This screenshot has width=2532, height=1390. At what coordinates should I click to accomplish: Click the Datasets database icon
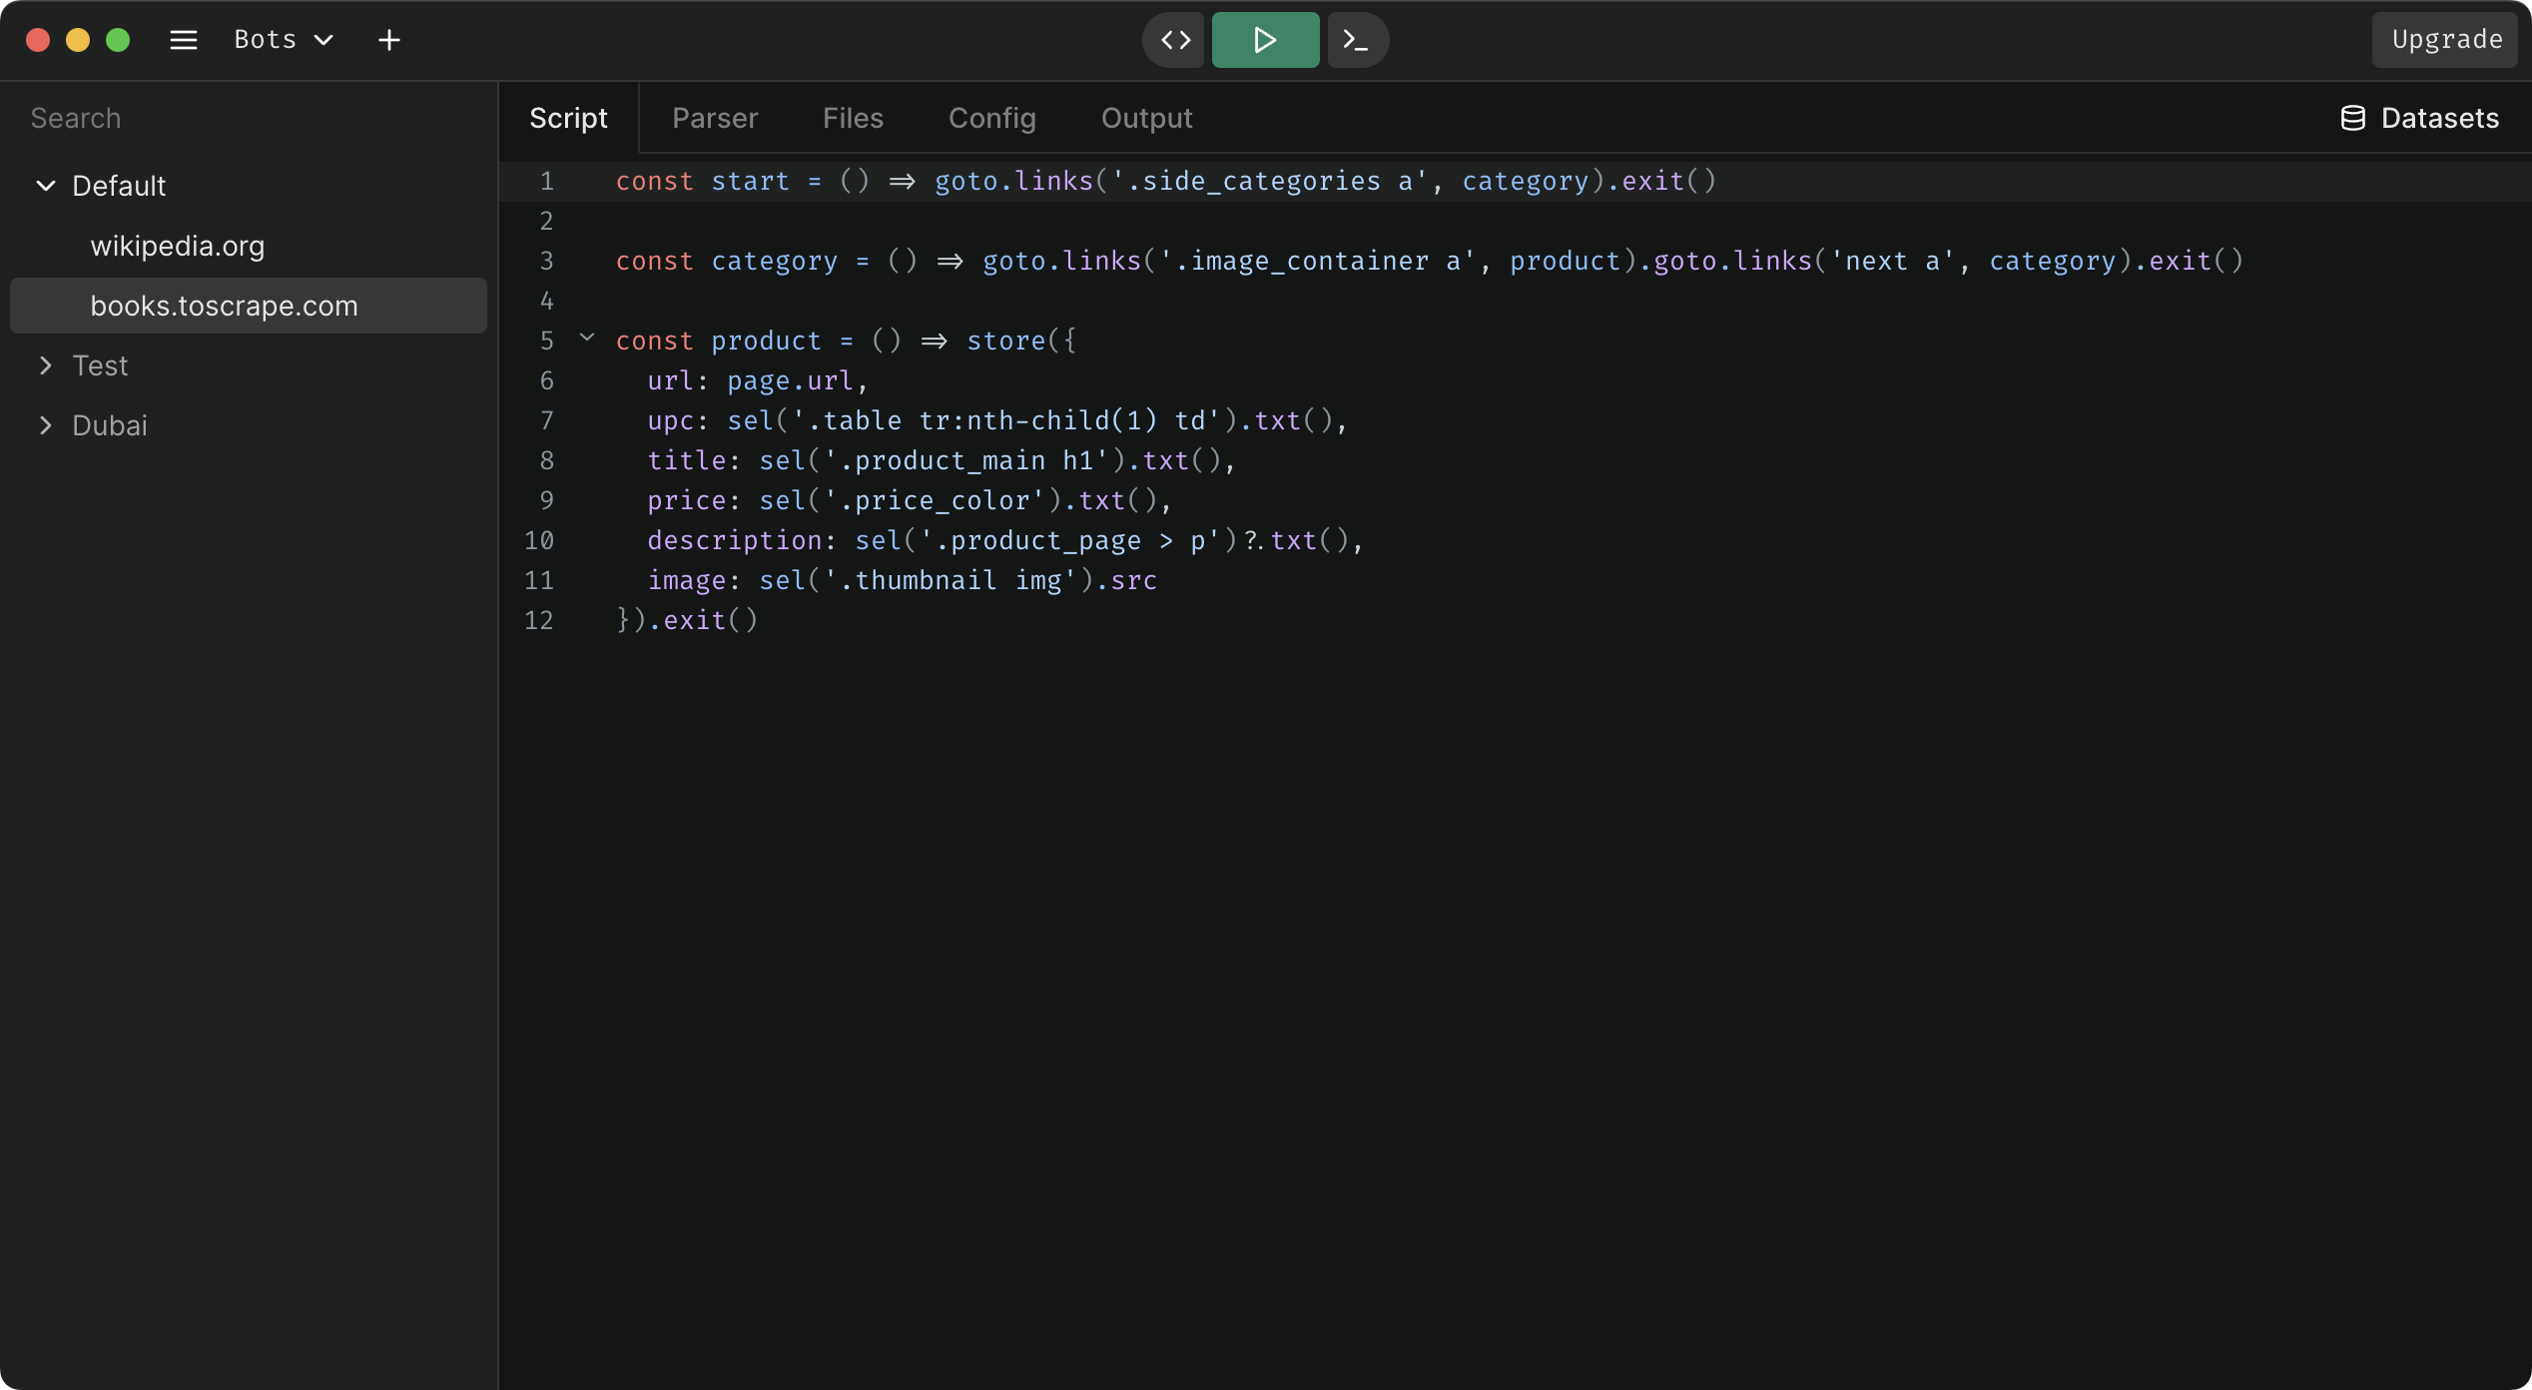coord(2353,118)
